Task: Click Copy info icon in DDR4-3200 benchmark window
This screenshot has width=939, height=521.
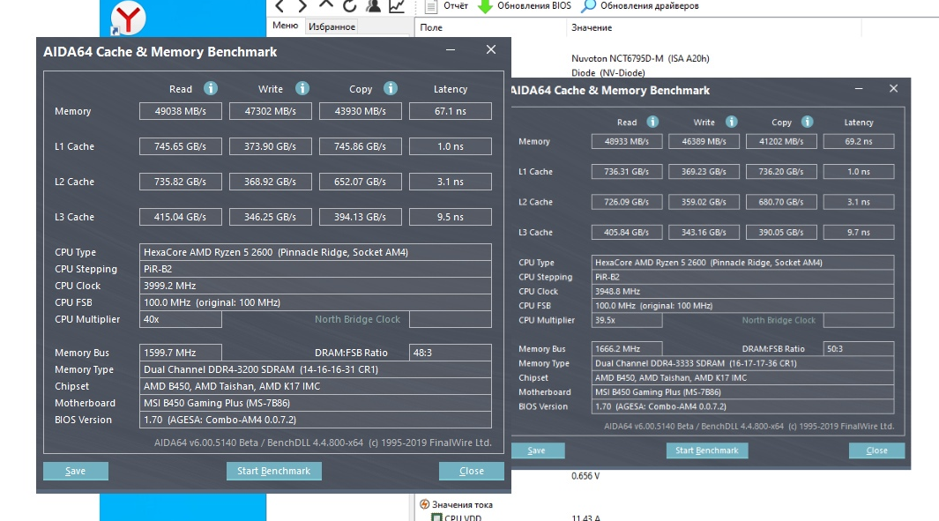Action: point(391,89)
